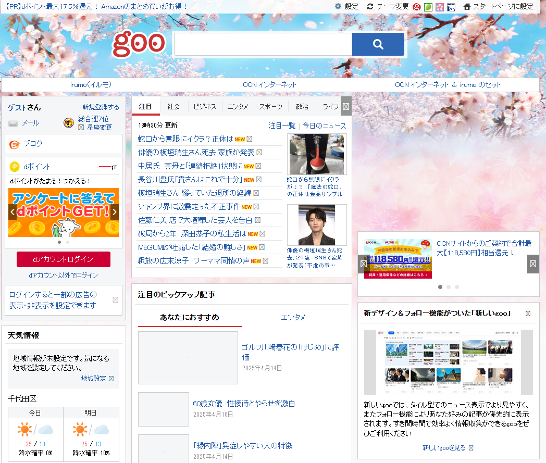This screenshot has height=463, width=546.
Task: Click the PR dポイント Amazon banner text
Action: pyautogui.click(x=95, y=6)
